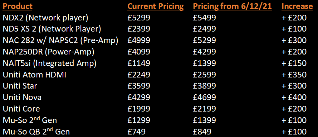Select the + £350 increase value

click(x=294, y=75)
